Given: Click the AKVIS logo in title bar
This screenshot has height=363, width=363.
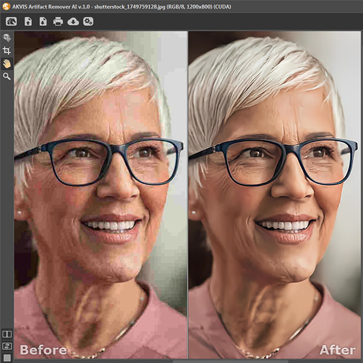Looking at the screenshot, I should 5,5.
